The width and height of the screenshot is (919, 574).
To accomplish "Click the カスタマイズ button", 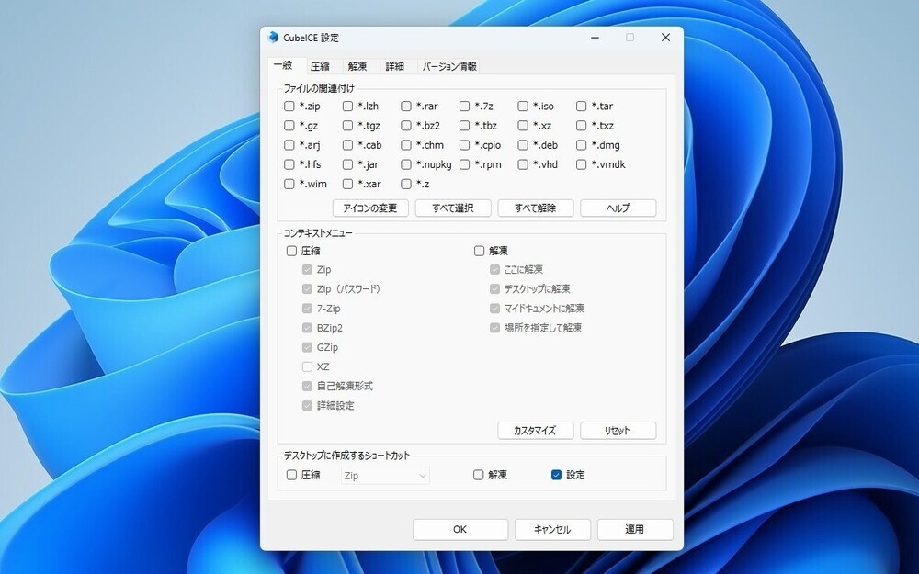I will pyautogui.click(x=536, y=431).
